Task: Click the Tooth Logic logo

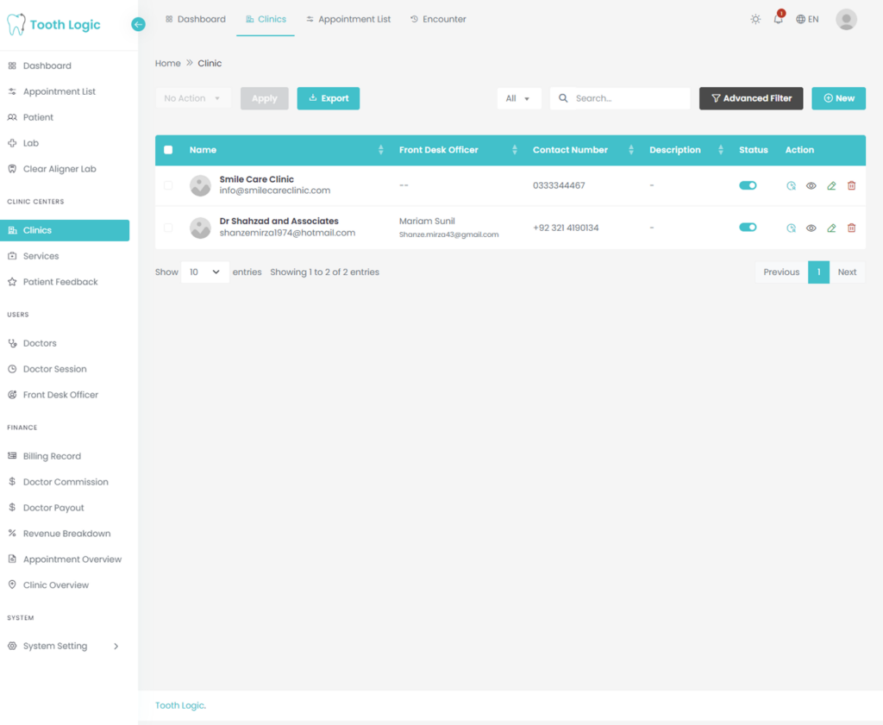Action: (x=54, y=25)
